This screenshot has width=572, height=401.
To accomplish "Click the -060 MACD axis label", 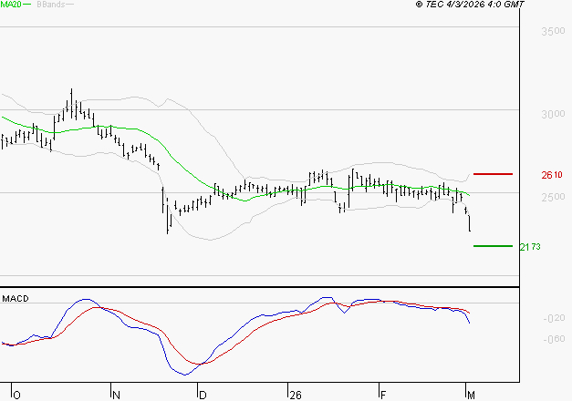I will 554,339.
